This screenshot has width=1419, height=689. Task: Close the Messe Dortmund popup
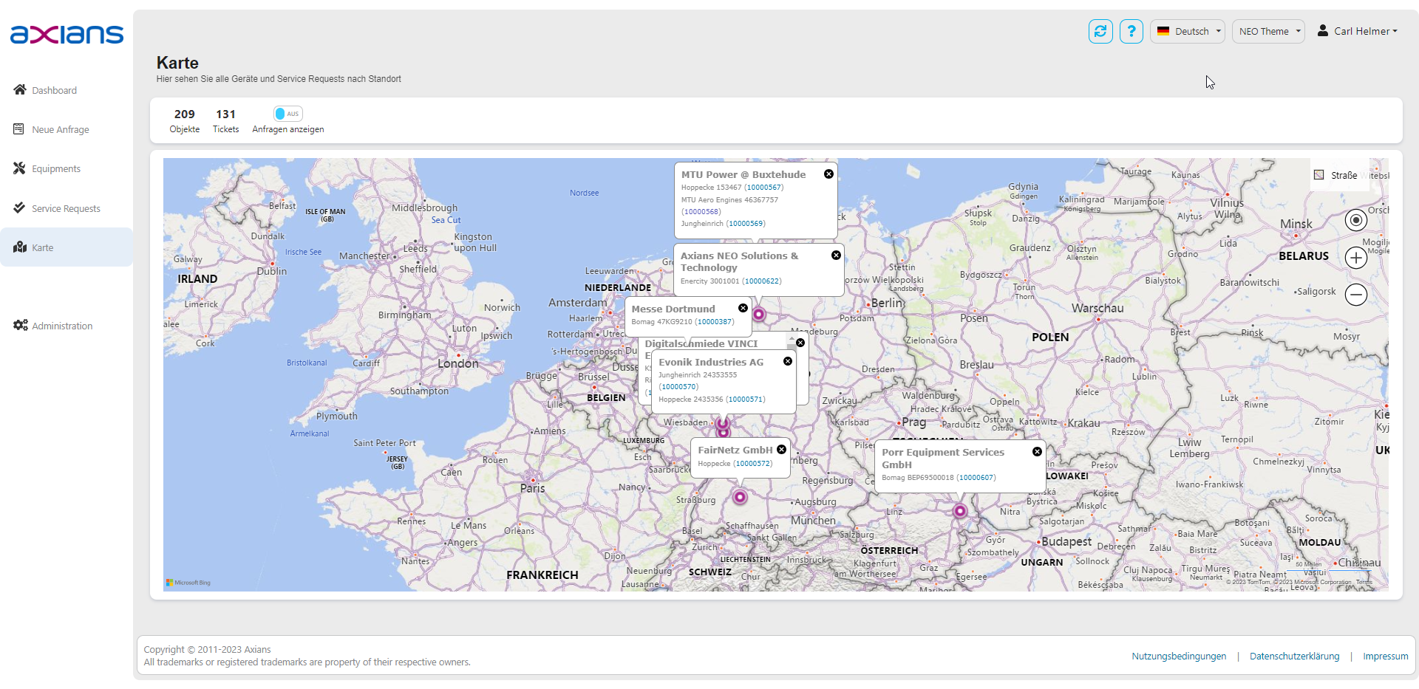(x=743, y=309)
